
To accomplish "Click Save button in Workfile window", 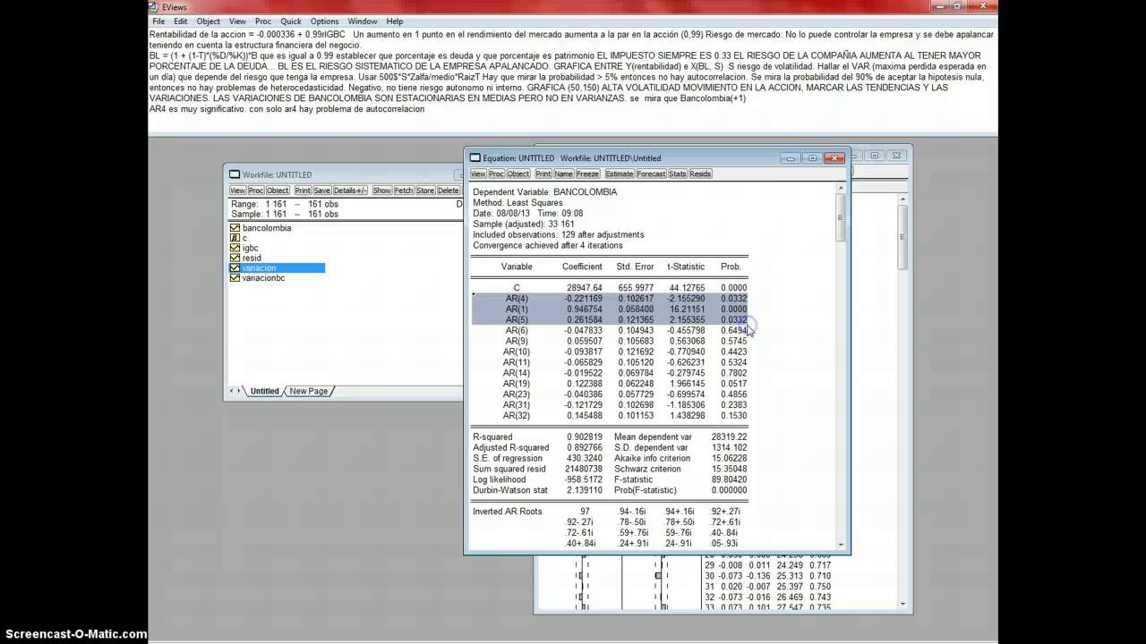I will (322, 191).
